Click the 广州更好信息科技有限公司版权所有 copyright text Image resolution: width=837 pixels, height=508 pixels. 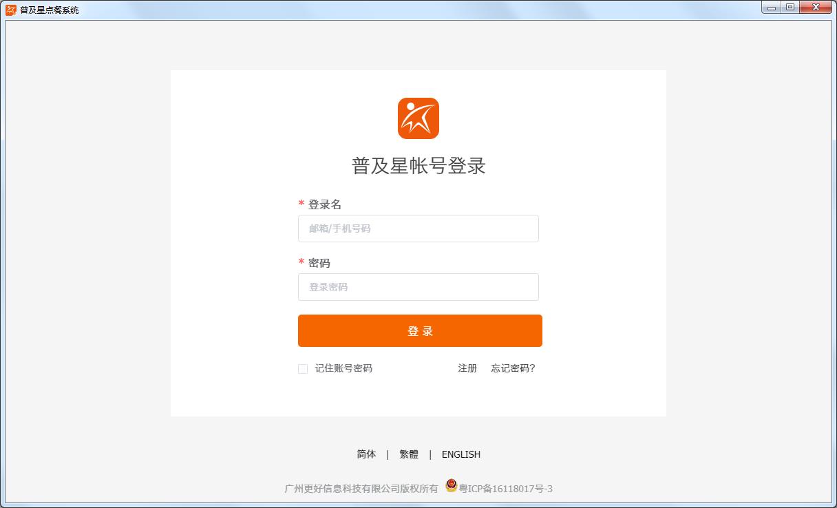(x=361, y=489)
